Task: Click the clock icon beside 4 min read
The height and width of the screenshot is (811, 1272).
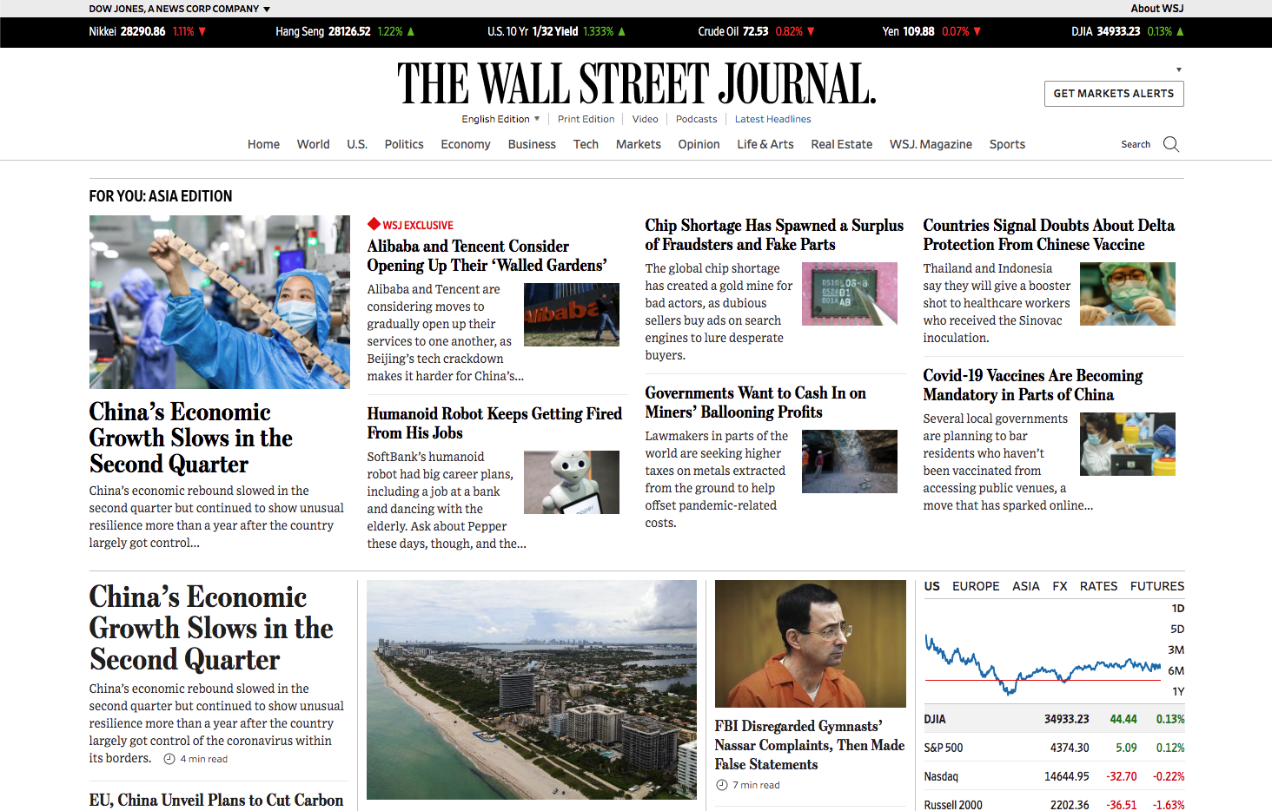Action: [x=169, y=759]
